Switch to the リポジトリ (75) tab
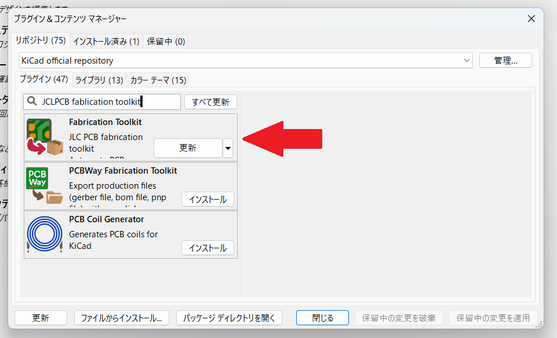 coord(41,41)
